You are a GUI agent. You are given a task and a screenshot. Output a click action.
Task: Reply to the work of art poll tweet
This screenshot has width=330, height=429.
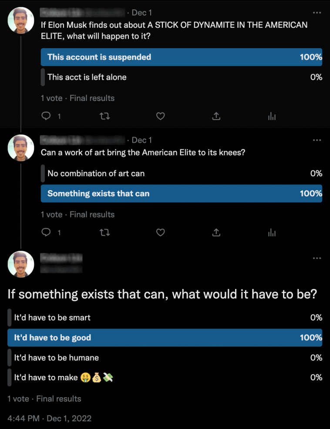46,233
